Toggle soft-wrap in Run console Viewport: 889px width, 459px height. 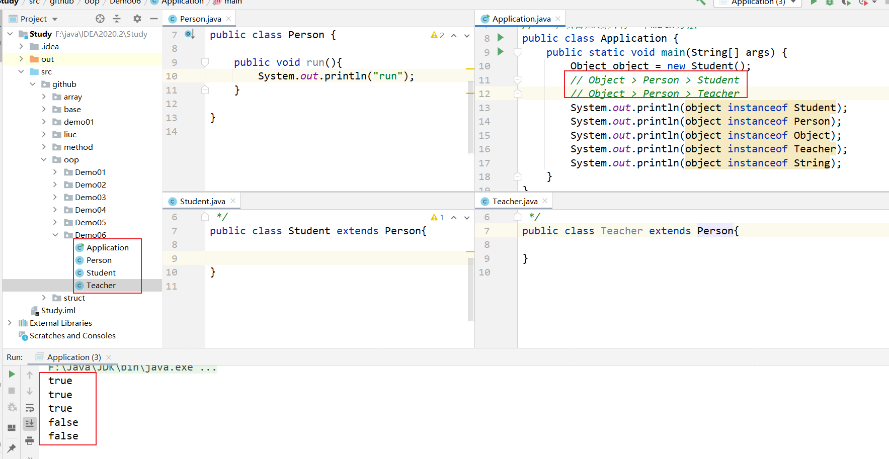pos(30,408)
